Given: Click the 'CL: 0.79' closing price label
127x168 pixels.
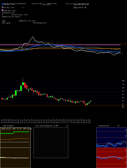Looking at the screenshot, I should point(46,5).
